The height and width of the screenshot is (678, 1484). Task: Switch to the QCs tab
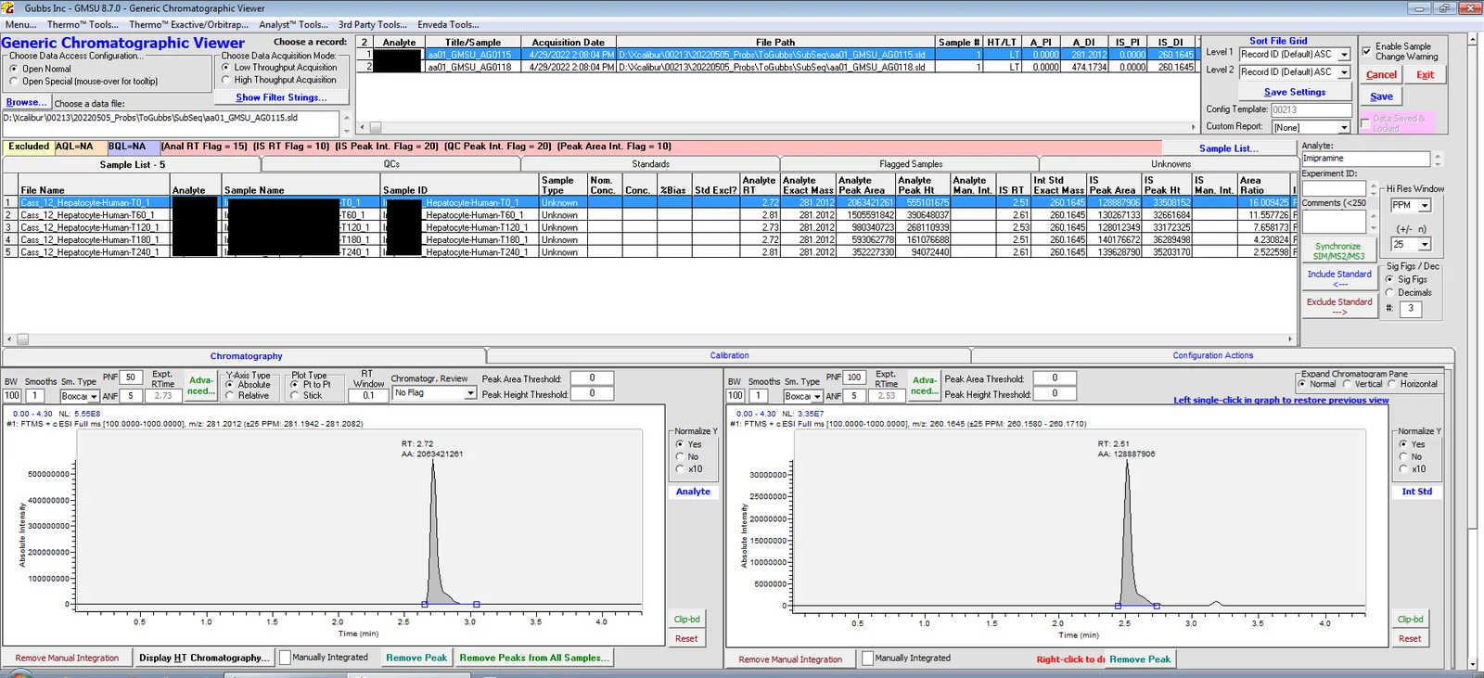tap(391, 164)
